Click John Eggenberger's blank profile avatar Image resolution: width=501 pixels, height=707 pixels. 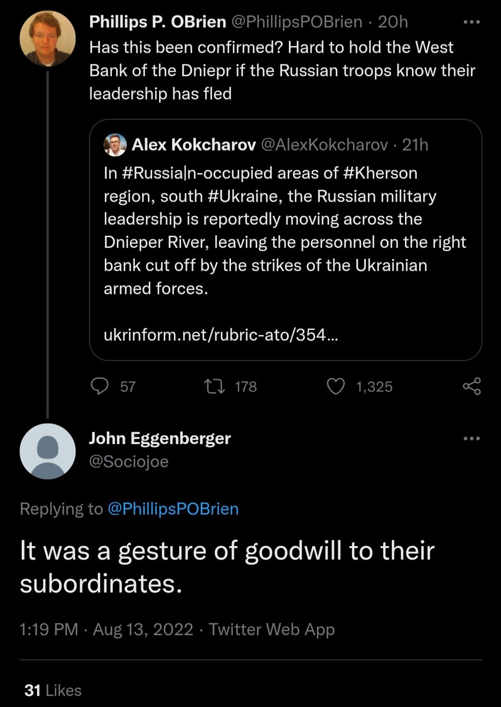47,451
